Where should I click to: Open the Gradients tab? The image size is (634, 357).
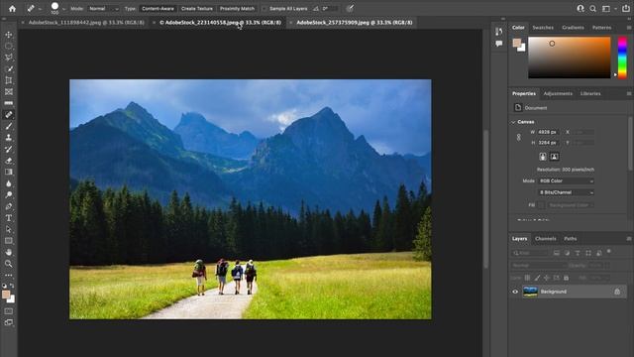573,28
